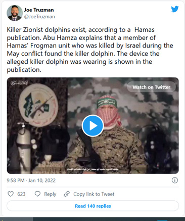The width and height of the screenshot is (185, 221).
Task: Click the Joe Truzman display name
Action: click(39, 10)
